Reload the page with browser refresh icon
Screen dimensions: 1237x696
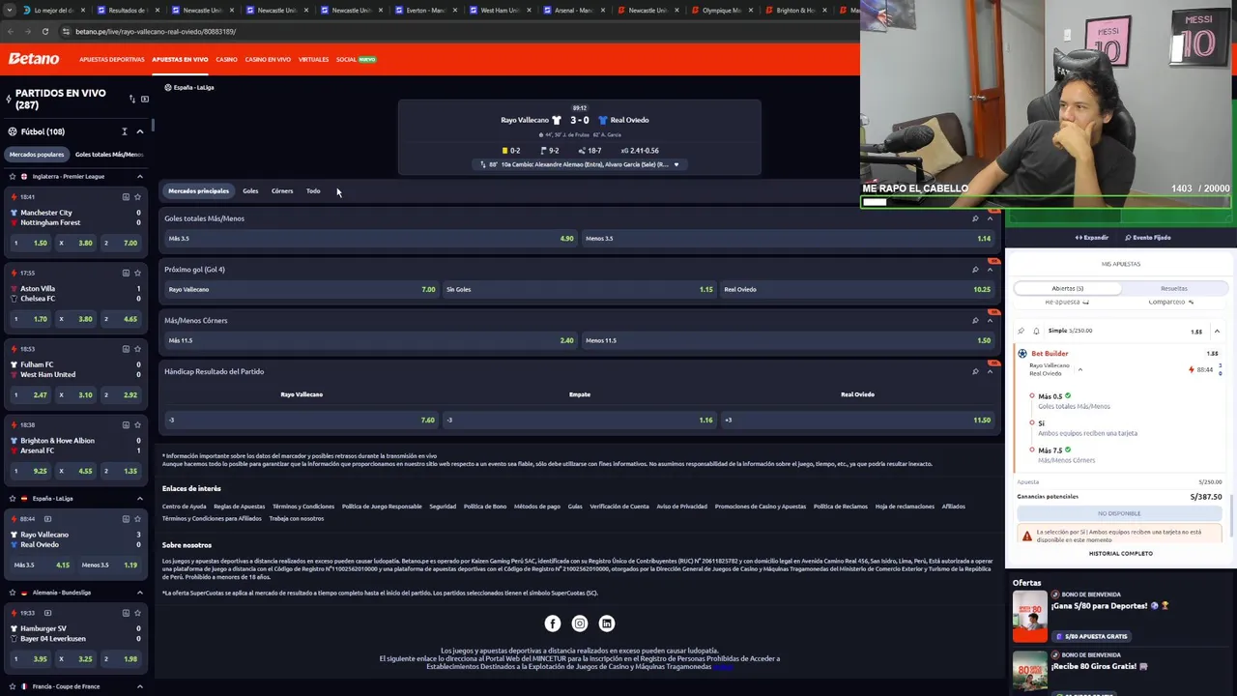pos(44,31)
